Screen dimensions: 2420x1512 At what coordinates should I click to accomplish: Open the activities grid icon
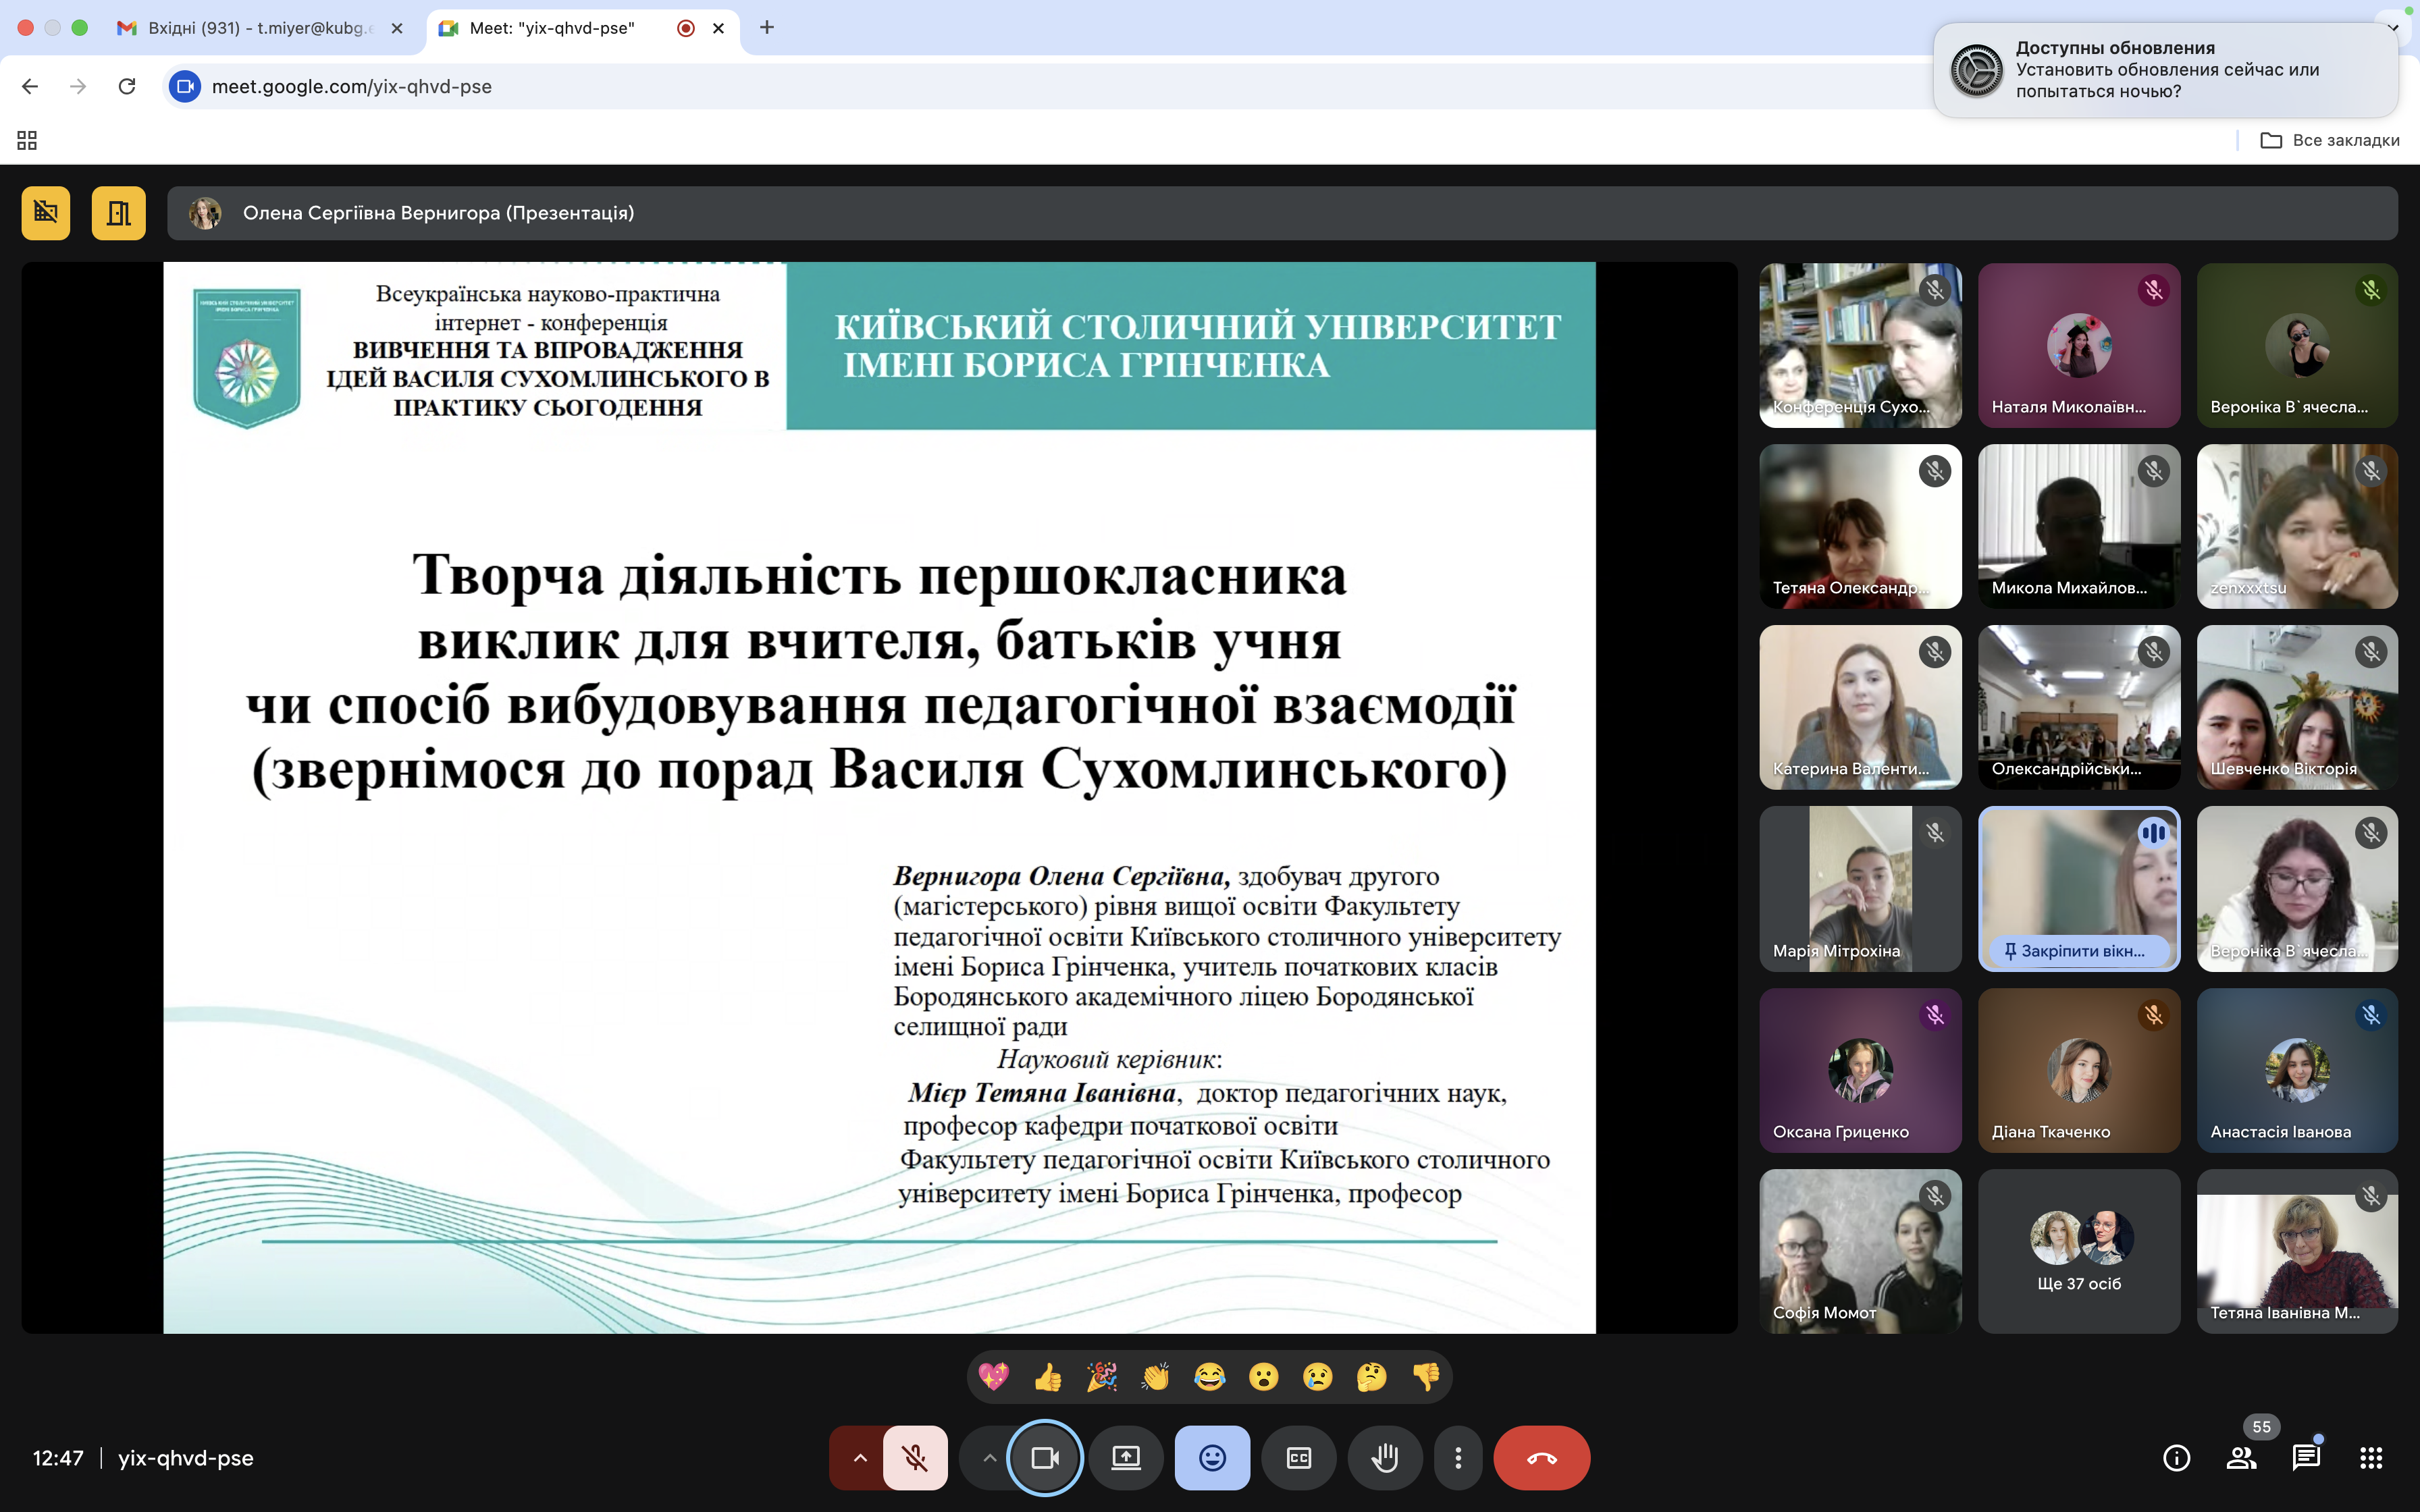[x=2370, y=1458]
